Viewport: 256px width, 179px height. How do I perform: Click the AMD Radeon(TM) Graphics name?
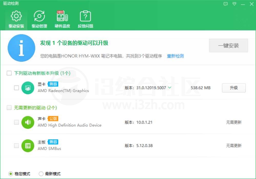(63, 91)
